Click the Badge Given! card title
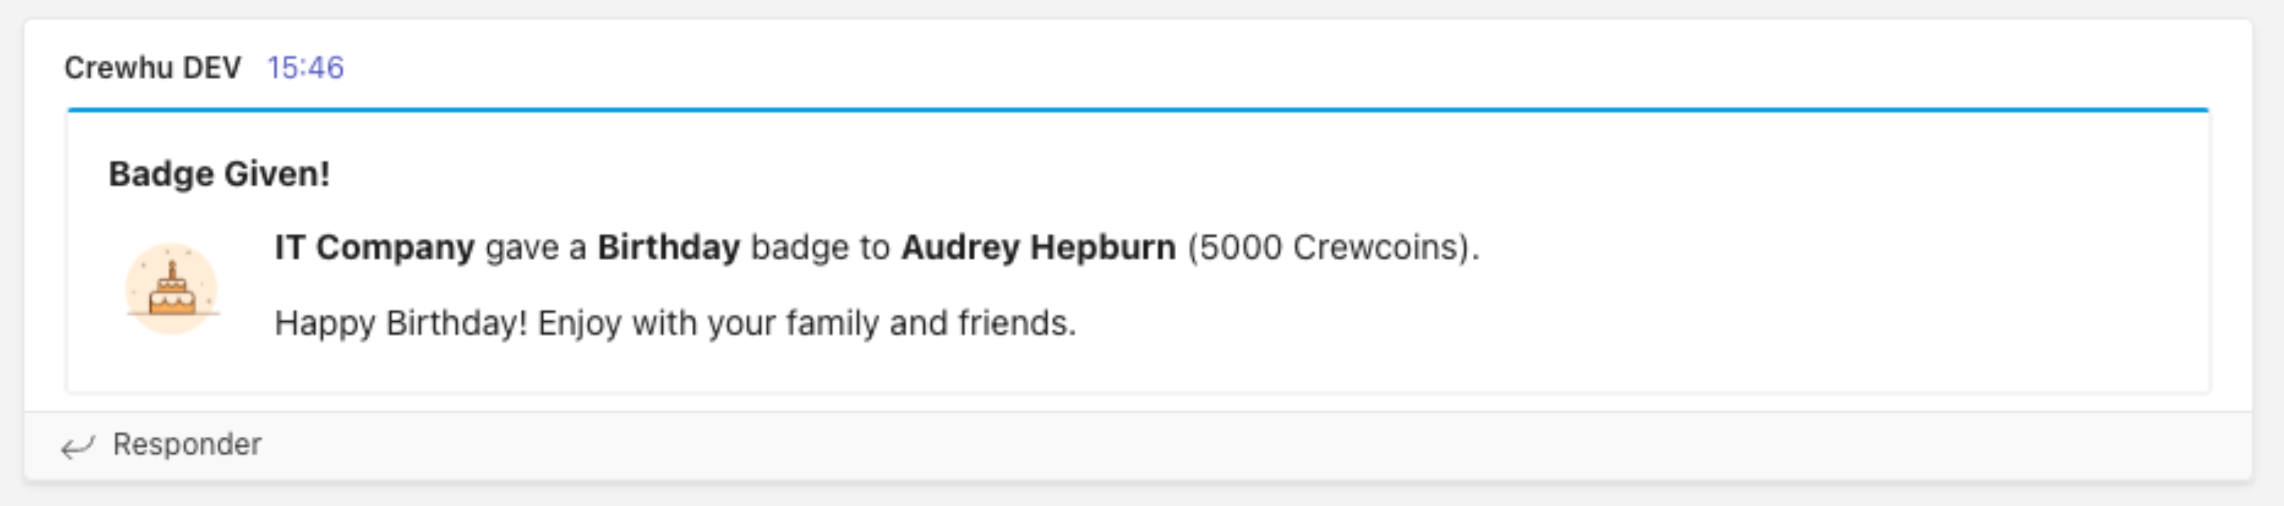 click(219, 174)
